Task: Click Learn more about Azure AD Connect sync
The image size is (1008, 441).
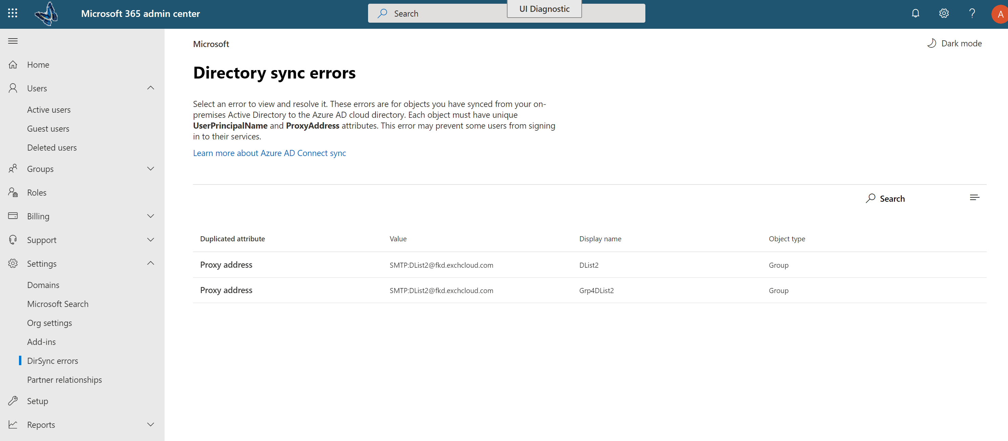Action: pos(269,152)
